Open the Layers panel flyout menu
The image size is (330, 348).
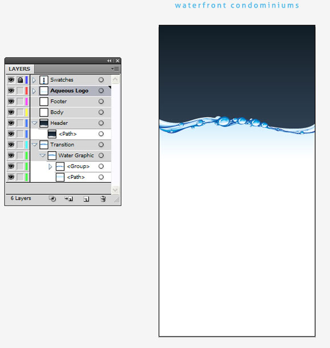pyautogui.click(x=115, y=69)
